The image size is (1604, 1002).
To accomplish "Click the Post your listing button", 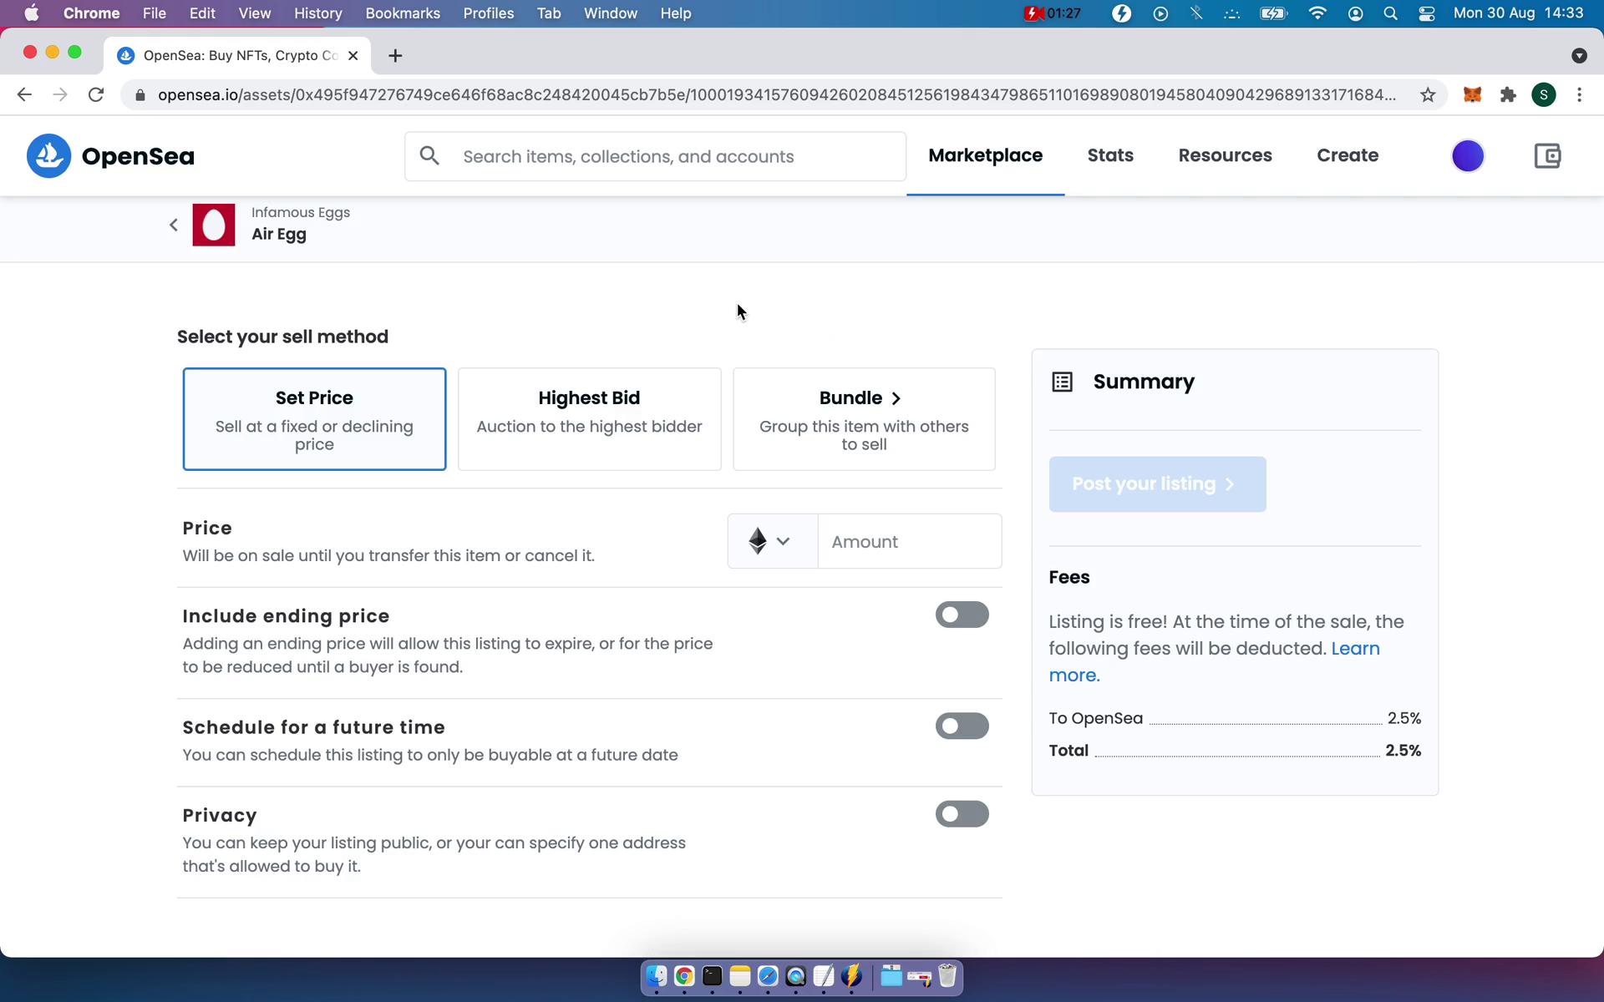I will (x=1157, y=483).
